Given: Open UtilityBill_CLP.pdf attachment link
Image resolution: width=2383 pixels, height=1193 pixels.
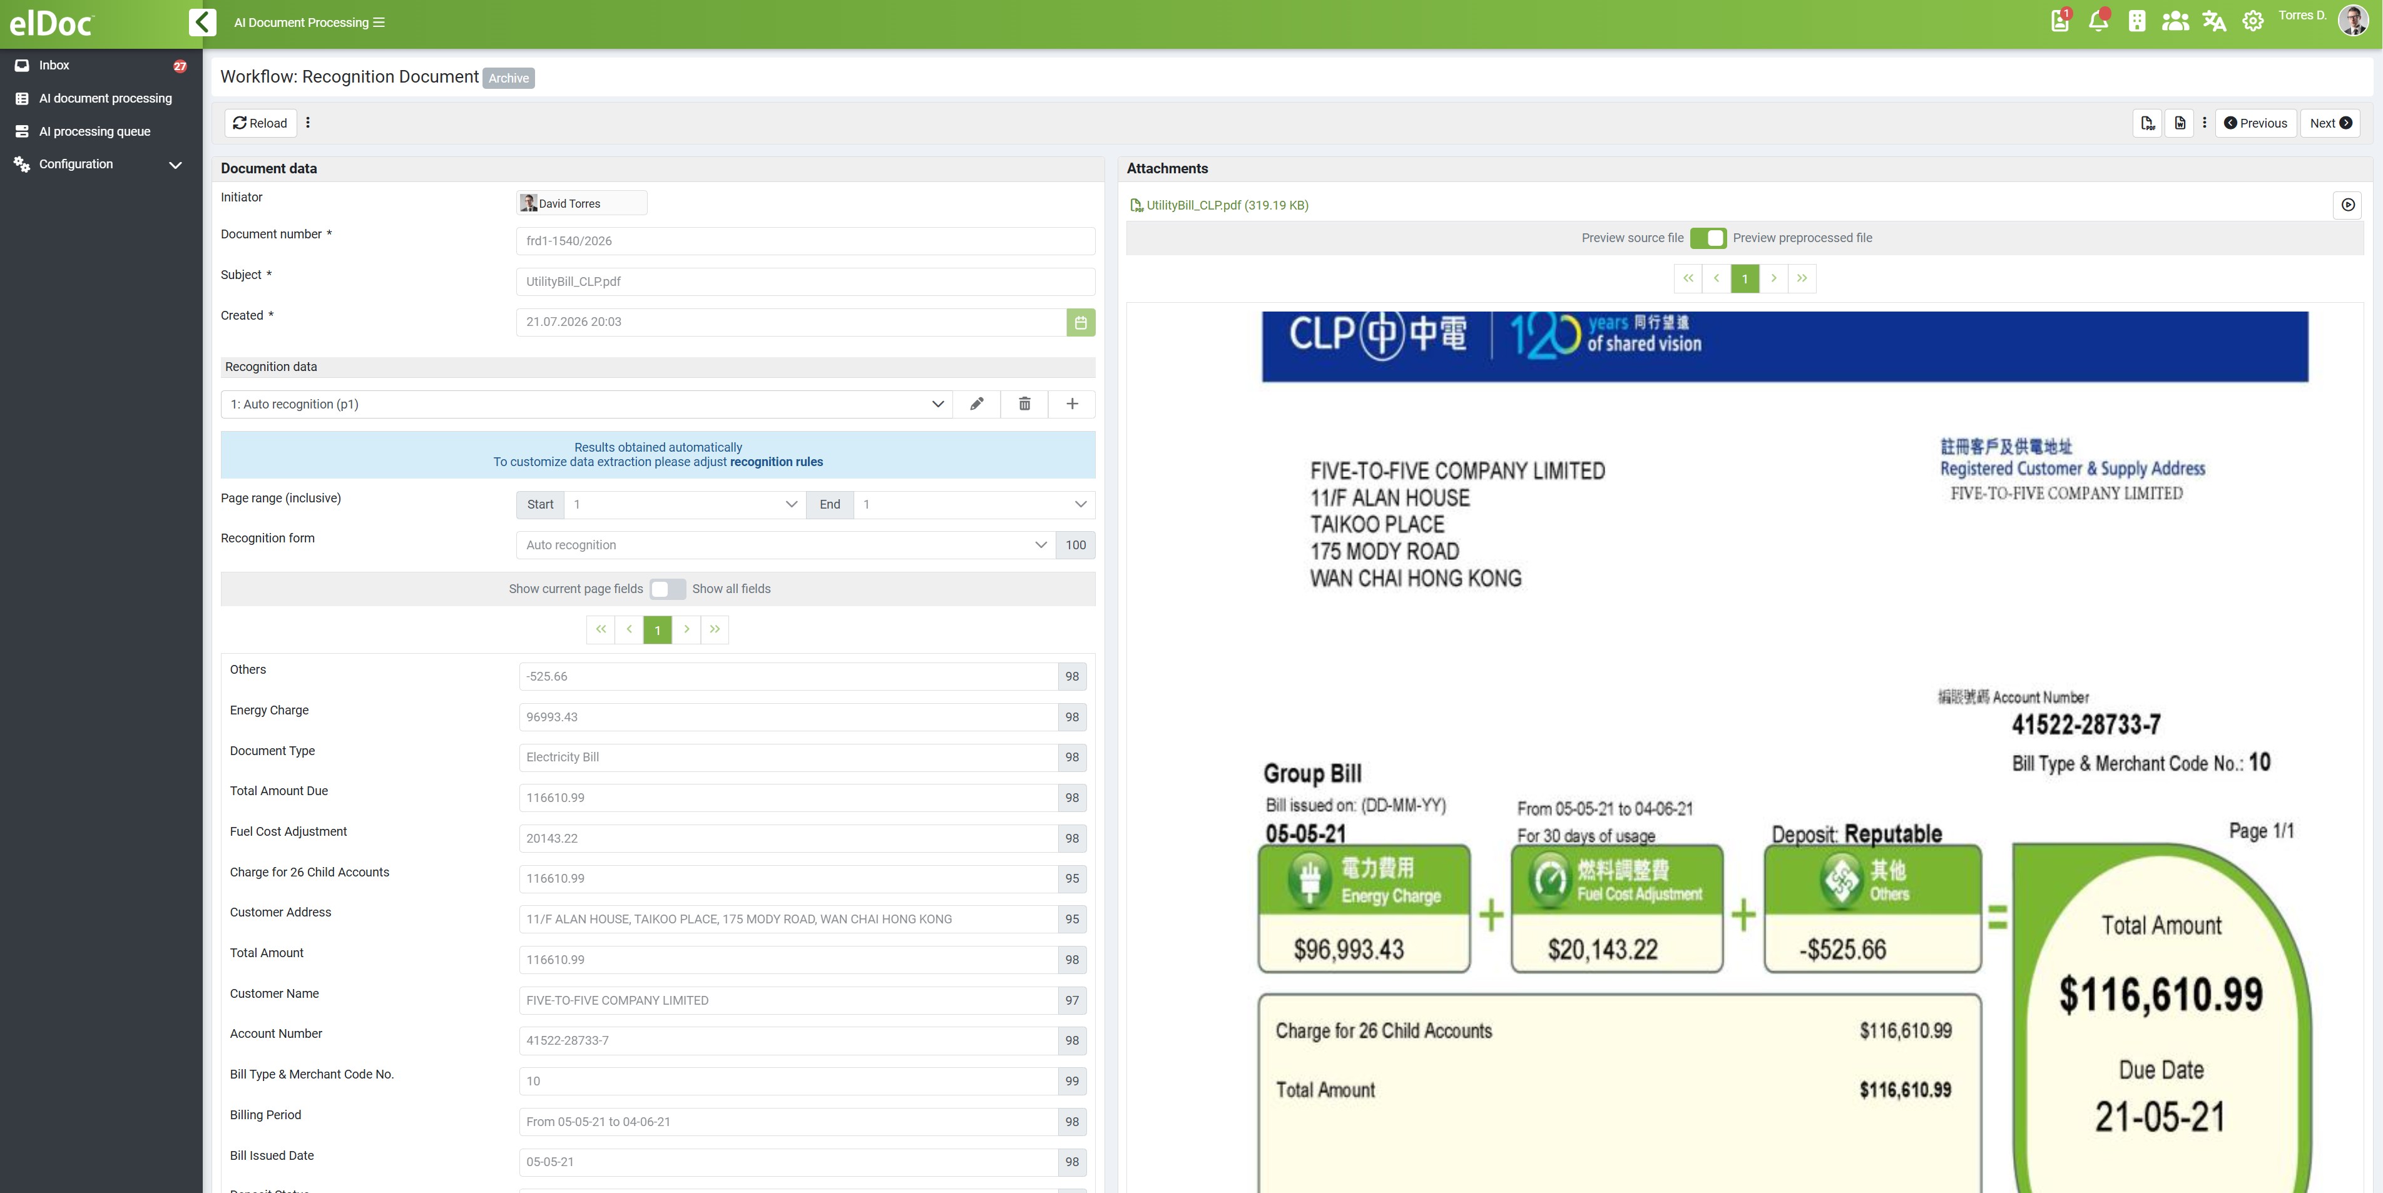Looking at the screenshot, I should click(1227, 205).
